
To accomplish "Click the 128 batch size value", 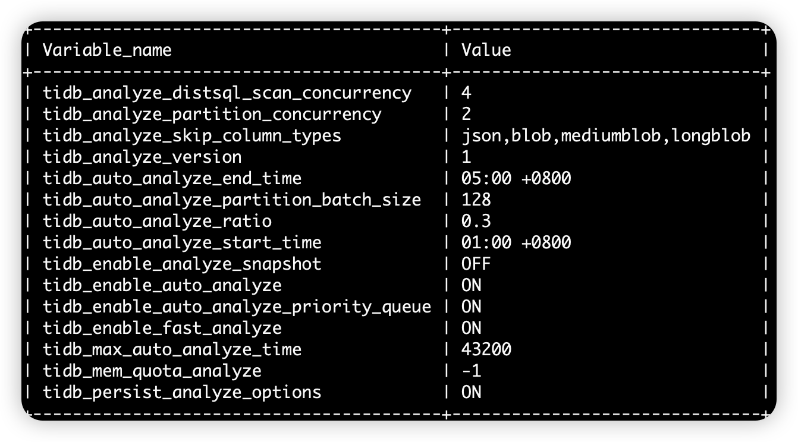I will (x=476, y=200).
